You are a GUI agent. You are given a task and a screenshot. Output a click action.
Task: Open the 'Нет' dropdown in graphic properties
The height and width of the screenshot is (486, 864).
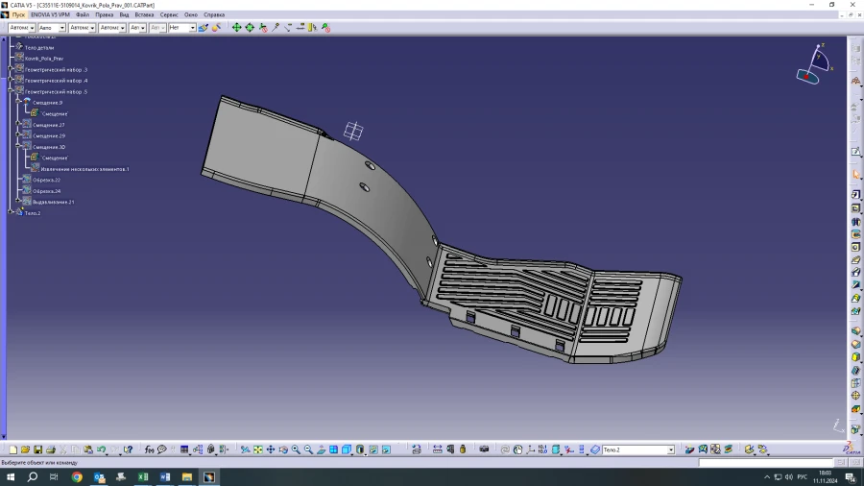193,28
